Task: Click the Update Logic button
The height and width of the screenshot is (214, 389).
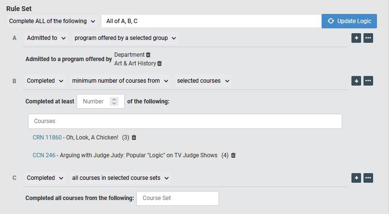Action: pos(350,21)
